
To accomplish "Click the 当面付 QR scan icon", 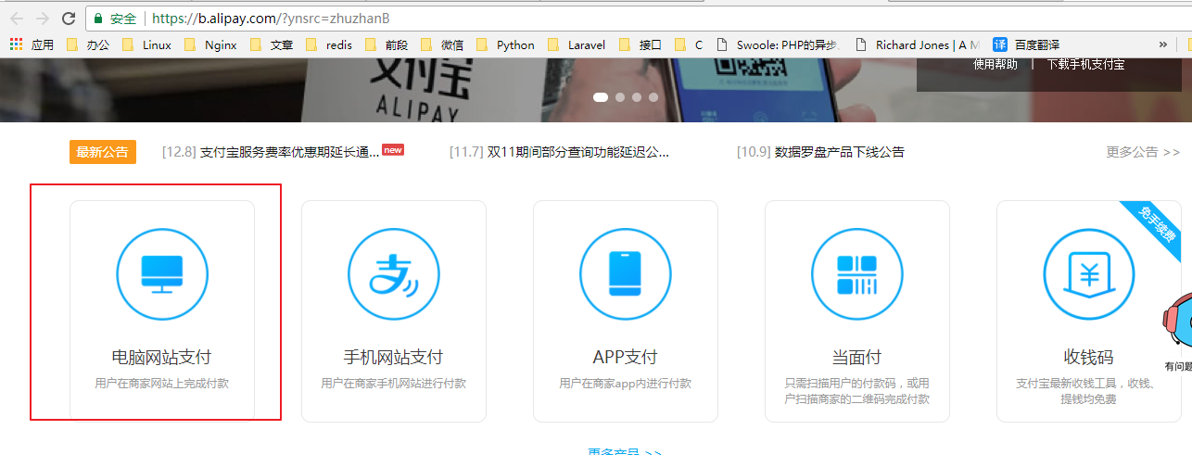I will coord(856,273).
